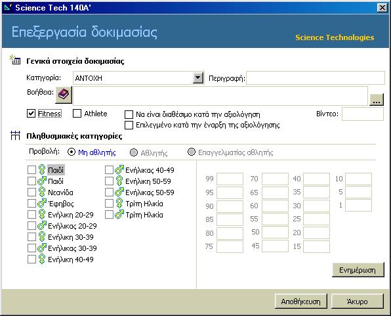Select the Επαγγελματίας αθλητής radio button
The height and width of the screenshot is (316, 391).
[x=192, y=152]
